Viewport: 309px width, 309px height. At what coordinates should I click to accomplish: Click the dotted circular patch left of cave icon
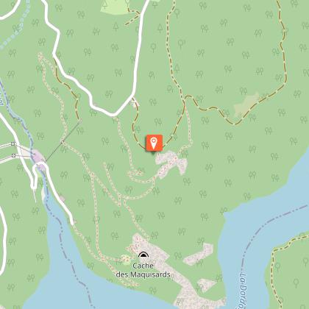tap(126, 259)
